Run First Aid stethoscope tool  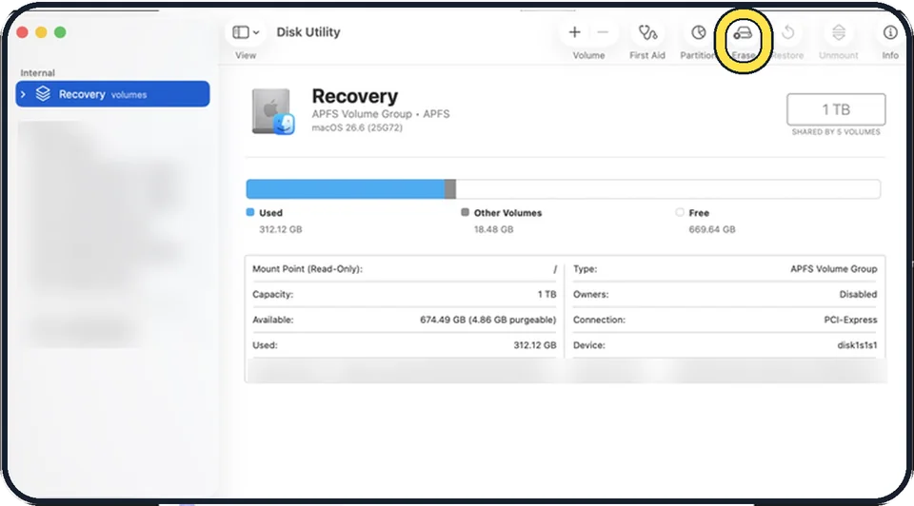coord(647,32)
